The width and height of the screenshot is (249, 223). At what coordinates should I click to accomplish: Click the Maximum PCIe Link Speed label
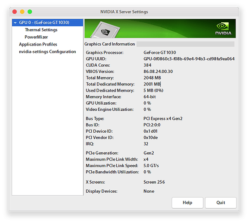(112, 166)
